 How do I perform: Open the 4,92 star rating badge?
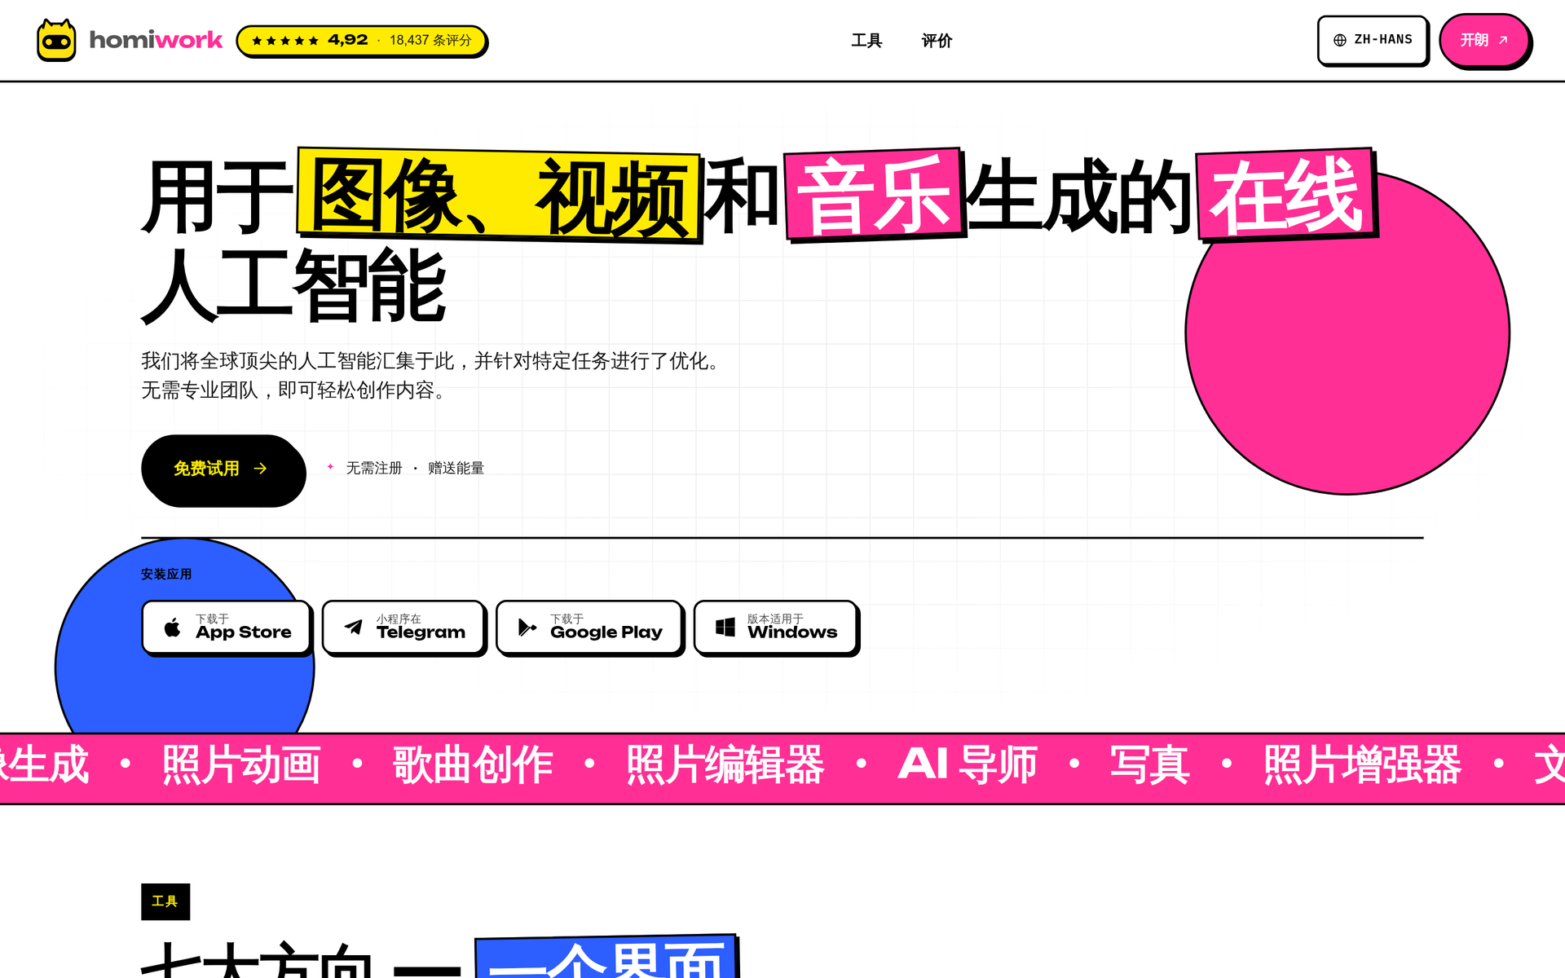[x=361, y=40]
